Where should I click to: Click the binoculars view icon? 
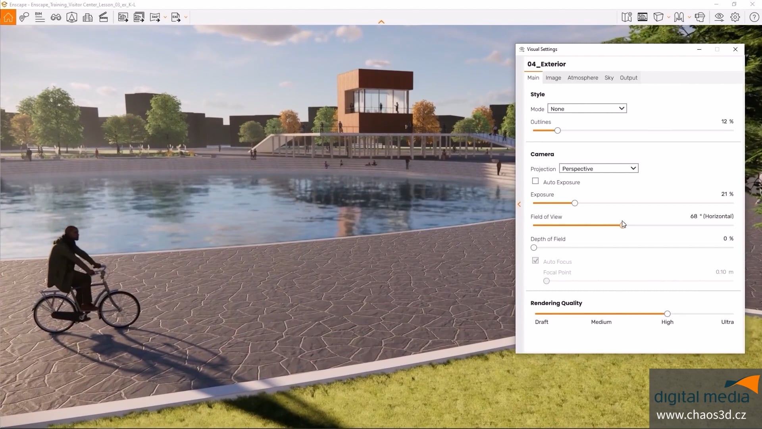[56, 17]
